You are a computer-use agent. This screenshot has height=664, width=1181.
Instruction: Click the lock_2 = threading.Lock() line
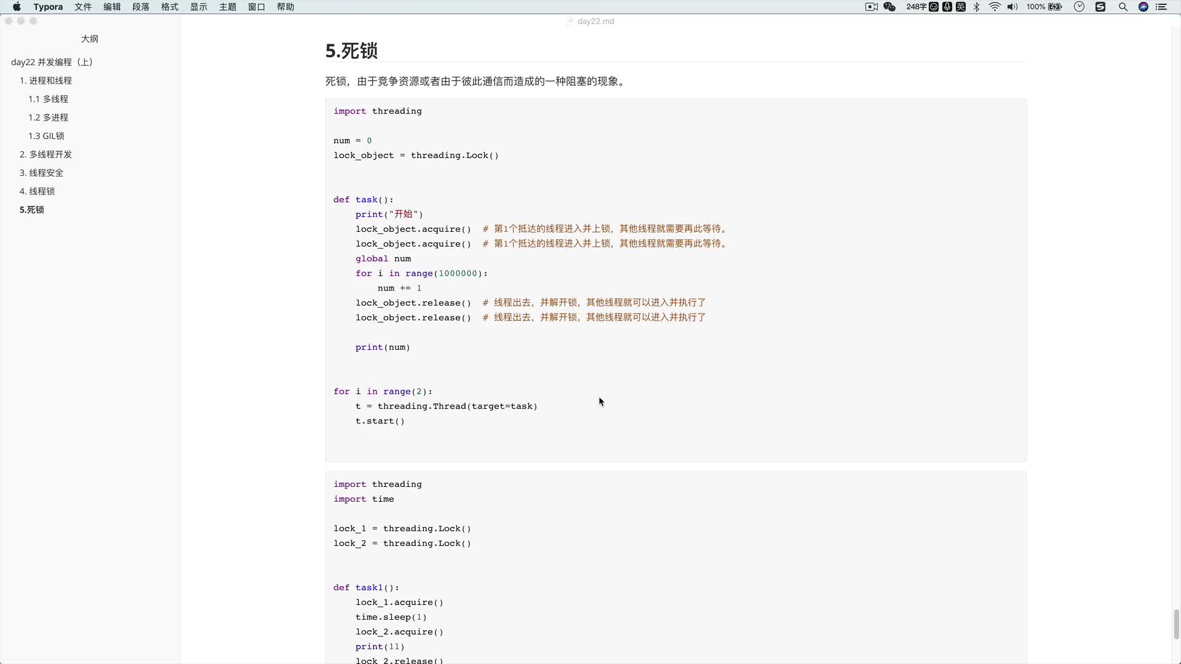coord(402,543)
